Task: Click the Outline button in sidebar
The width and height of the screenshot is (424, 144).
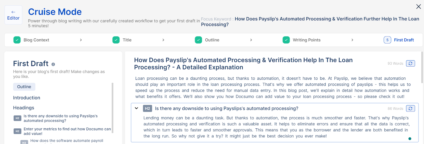Action: (24, 87)
